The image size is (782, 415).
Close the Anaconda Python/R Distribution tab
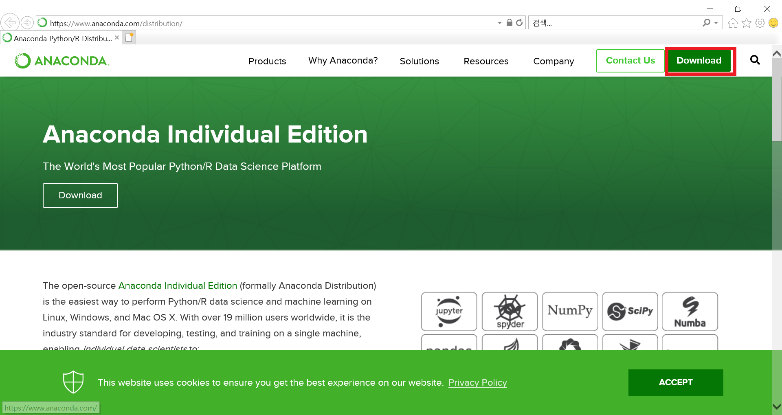coord(117,37)
